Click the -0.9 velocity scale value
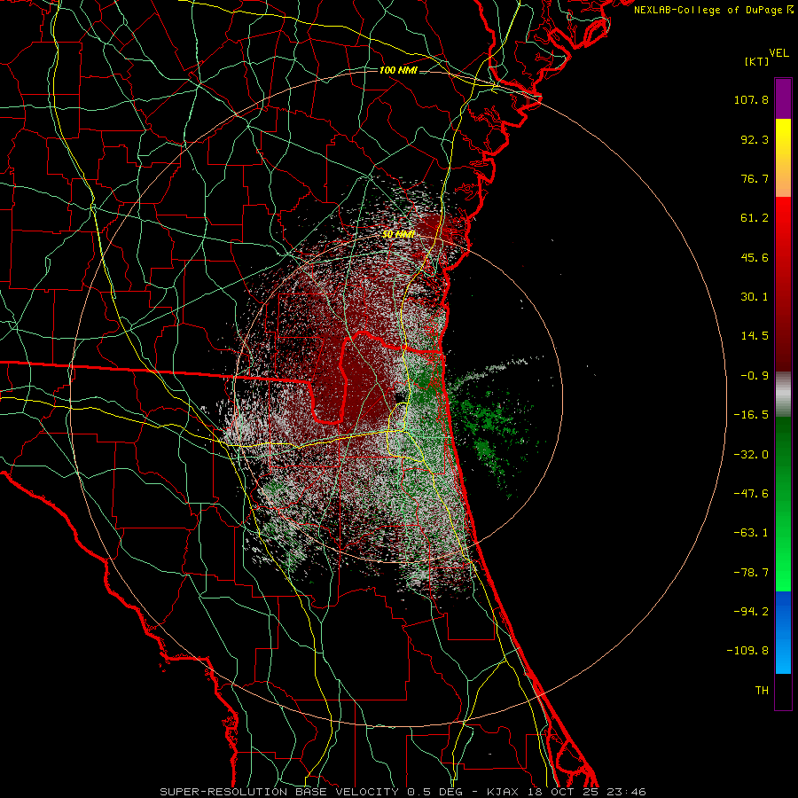This screenshot has width=798, height=798. [x=755, y=376]
